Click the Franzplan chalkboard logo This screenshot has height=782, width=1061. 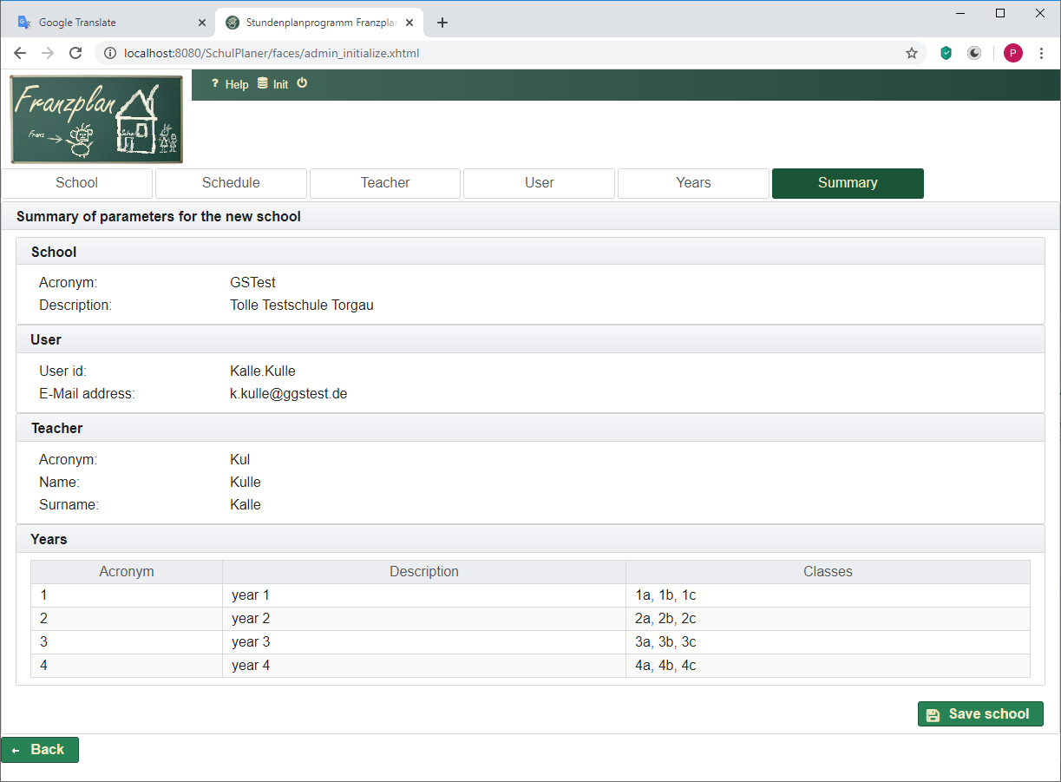point(96,119)
